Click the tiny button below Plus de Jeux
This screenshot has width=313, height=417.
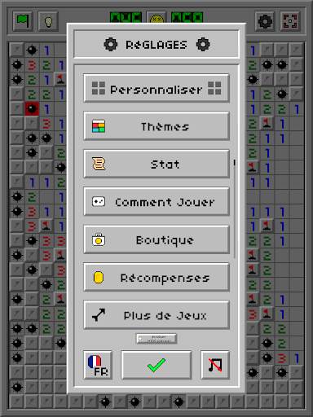pos(156,339)
